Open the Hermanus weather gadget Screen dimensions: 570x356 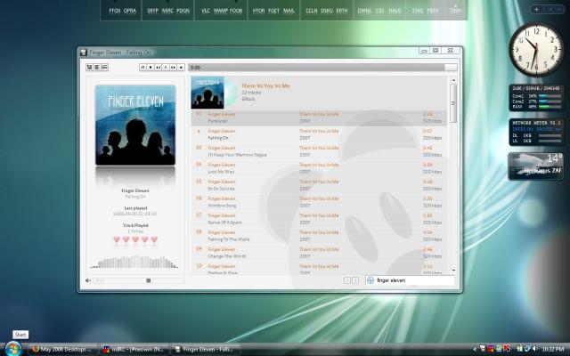pos(536,166)
